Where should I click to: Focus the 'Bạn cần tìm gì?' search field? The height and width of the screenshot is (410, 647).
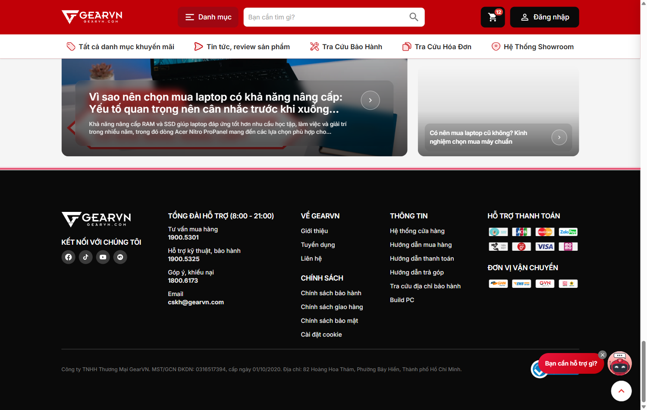tap(326, 17)
